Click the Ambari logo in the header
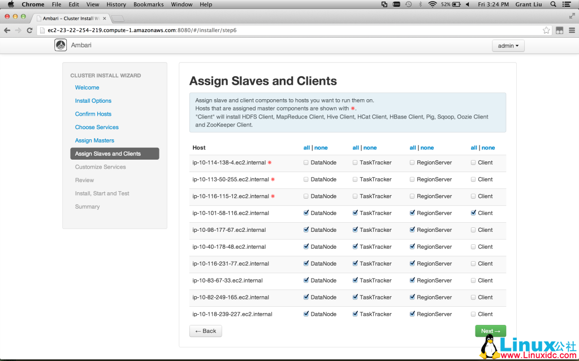This screenshot has width=579, height=361. pyautogui.click(x=61, y=45)
